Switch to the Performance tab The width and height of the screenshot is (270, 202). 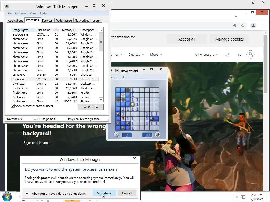(x=64, y=21)
